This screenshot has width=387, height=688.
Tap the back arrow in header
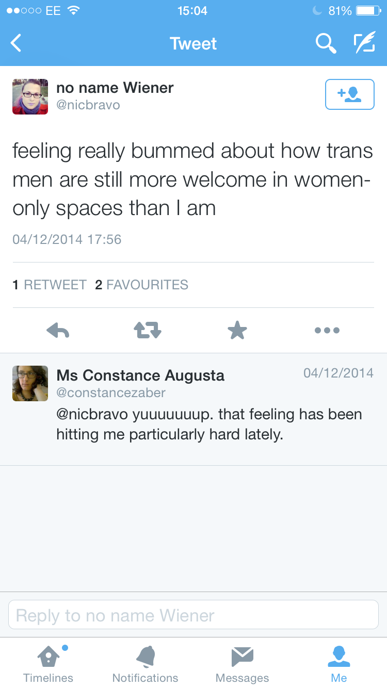pyautogui.click(x=17, y=43)
